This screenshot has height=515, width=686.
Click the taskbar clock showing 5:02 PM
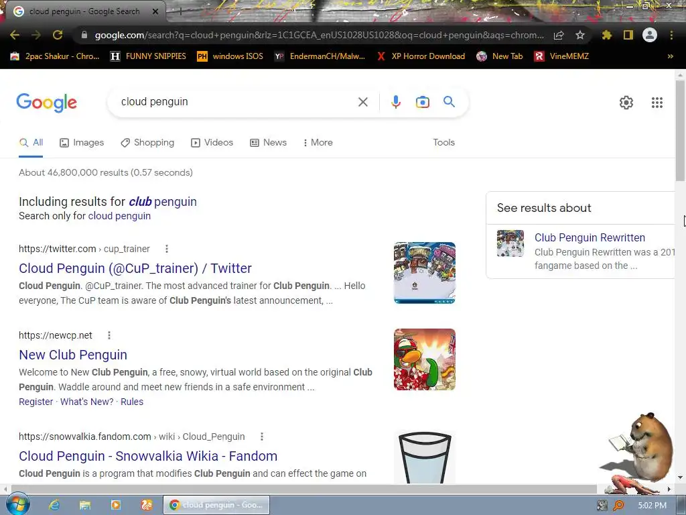pos(652,506)
